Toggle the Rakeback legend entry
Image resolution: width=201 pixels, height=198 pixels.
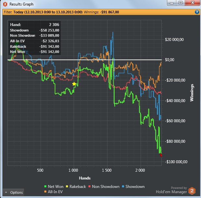[x=76, y=186]
